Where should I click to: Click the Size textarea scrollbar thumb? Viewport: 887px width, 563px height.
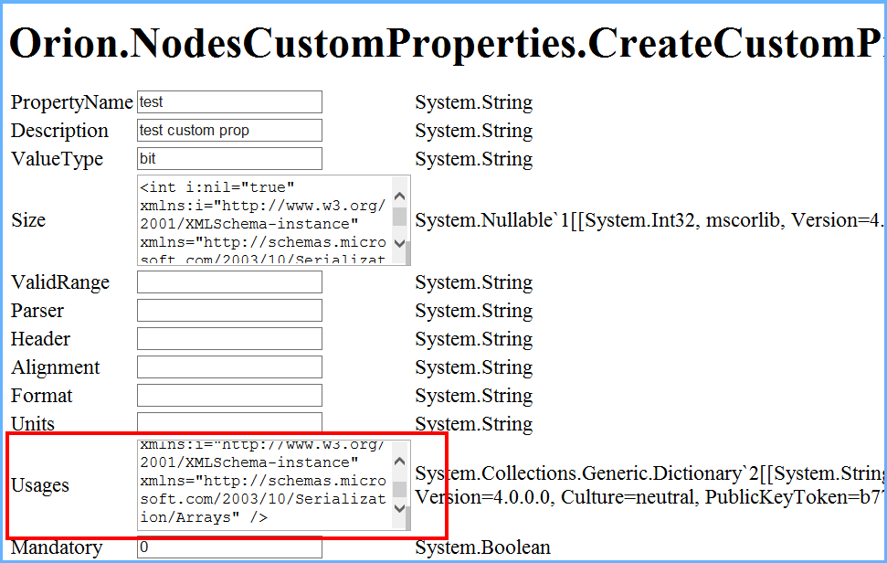click(399, 217)
